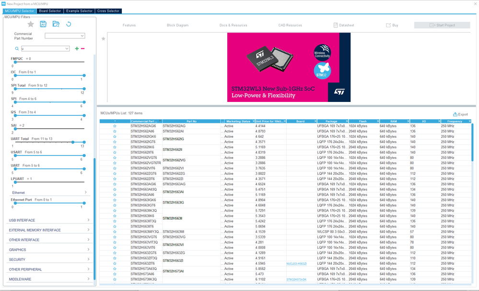Click the Datasheet document icon

click(x=336, y=25)
